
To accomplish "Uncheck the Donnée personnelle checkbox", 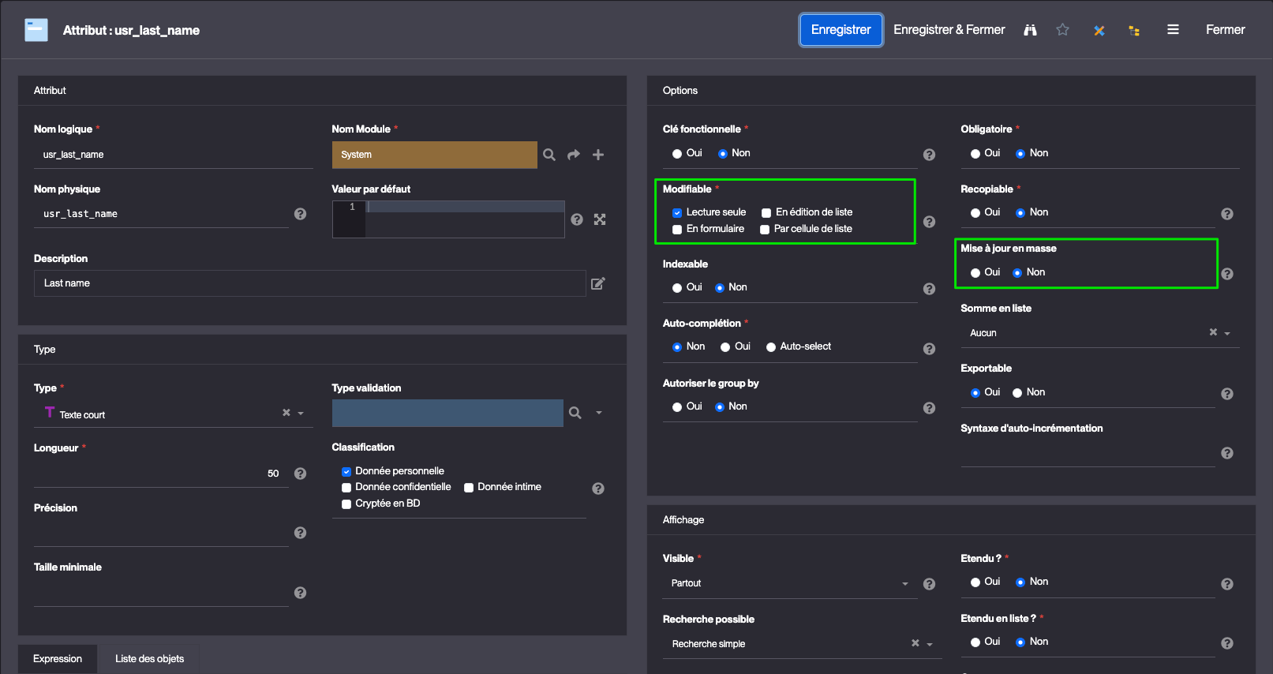I will [346, 472].
